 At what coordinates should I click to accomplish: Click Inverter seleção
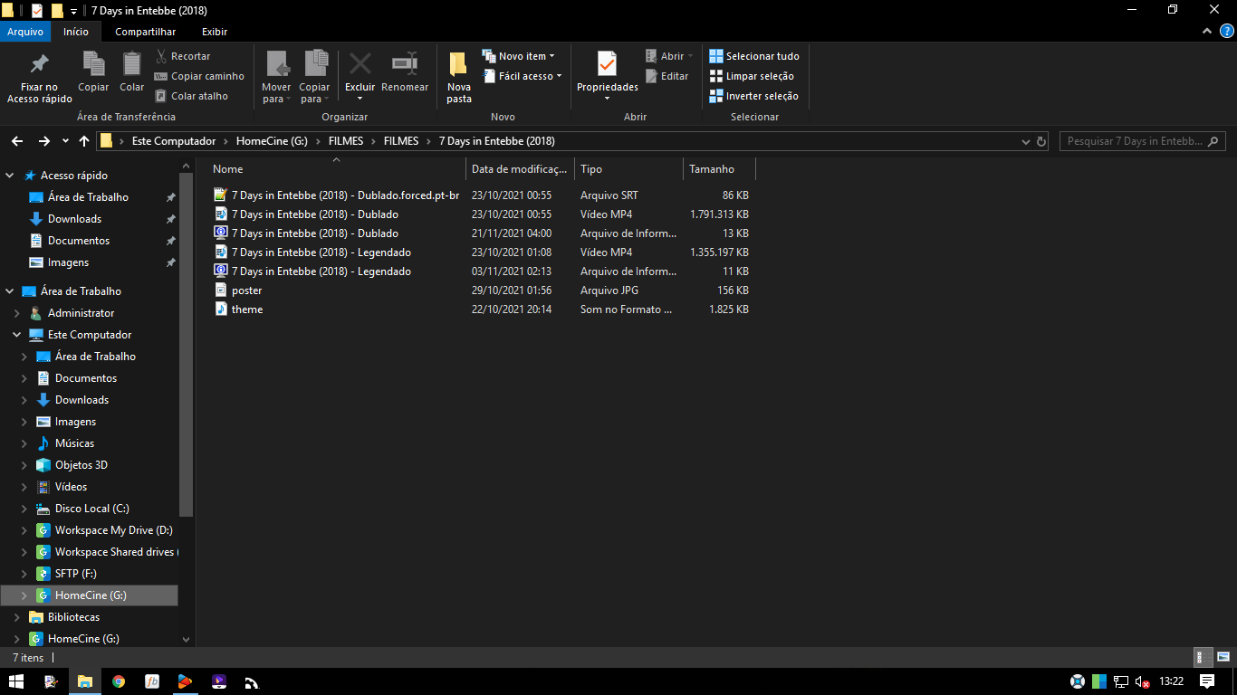click(754, 96)
